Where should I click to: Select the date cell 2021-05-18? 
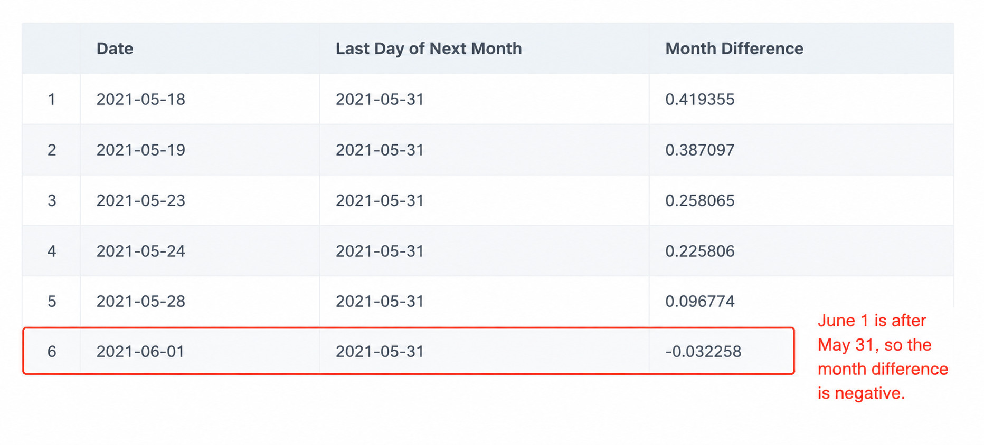click(140, 99)
